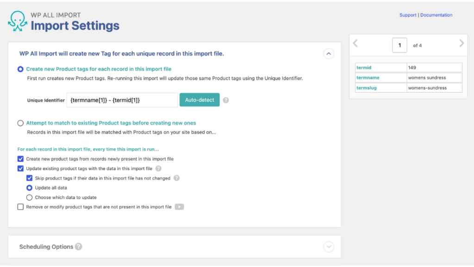This screenshot has width=474, height=267.
Task: Click the value 149
Action: [412, 68]
